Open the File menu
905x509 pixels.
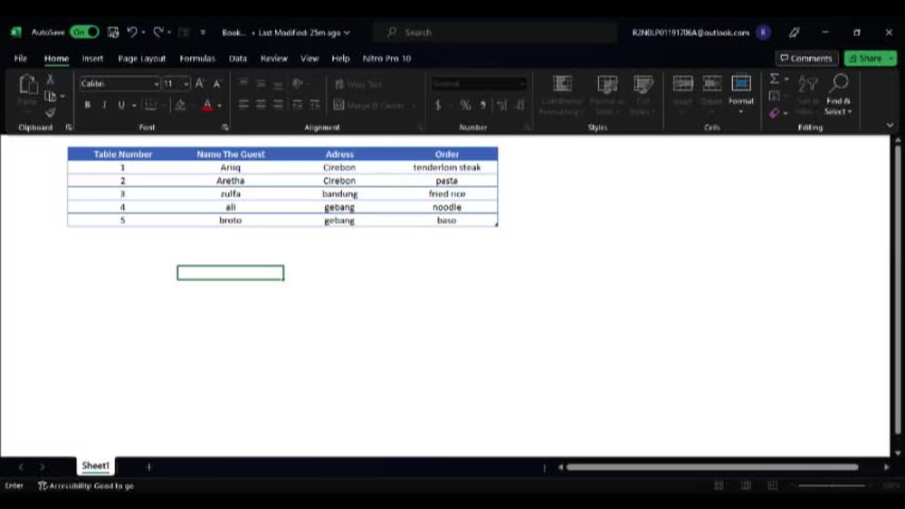click(21, 58)
